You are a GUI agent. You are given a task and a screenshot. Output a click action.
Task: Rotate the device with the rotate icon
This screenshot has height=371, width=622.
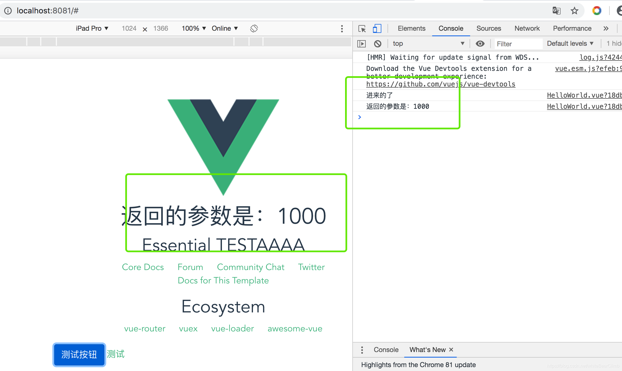pyautogui.click(x=254, y=28)
